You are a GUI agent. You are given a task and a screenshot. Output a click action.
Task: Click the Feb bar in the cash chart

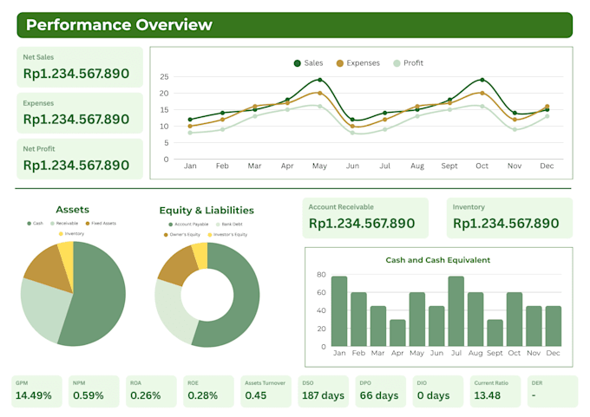click(x=358, y=319)
